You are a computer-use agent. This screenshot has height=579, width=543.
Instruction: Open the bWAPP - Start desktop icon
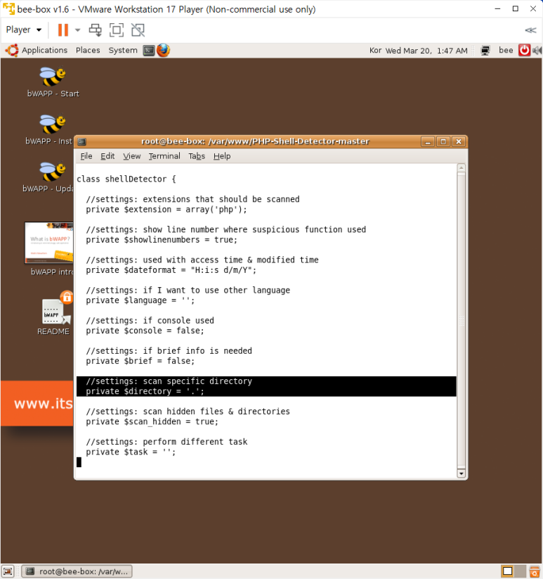coord(53,82)
